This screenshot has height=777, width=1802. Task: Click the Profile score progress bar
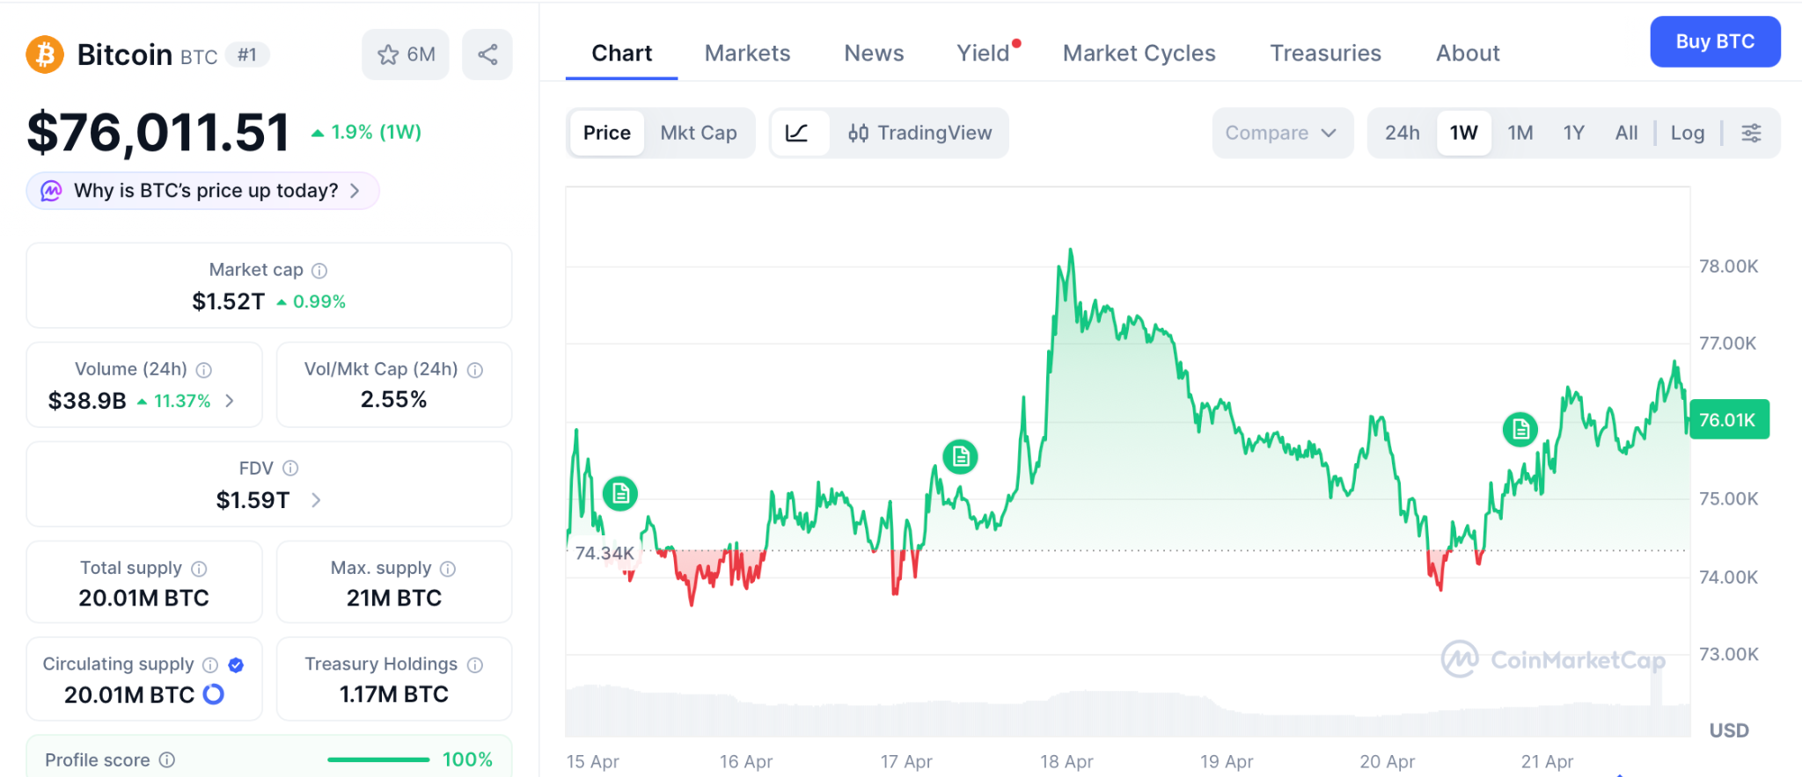pos(378,759)
